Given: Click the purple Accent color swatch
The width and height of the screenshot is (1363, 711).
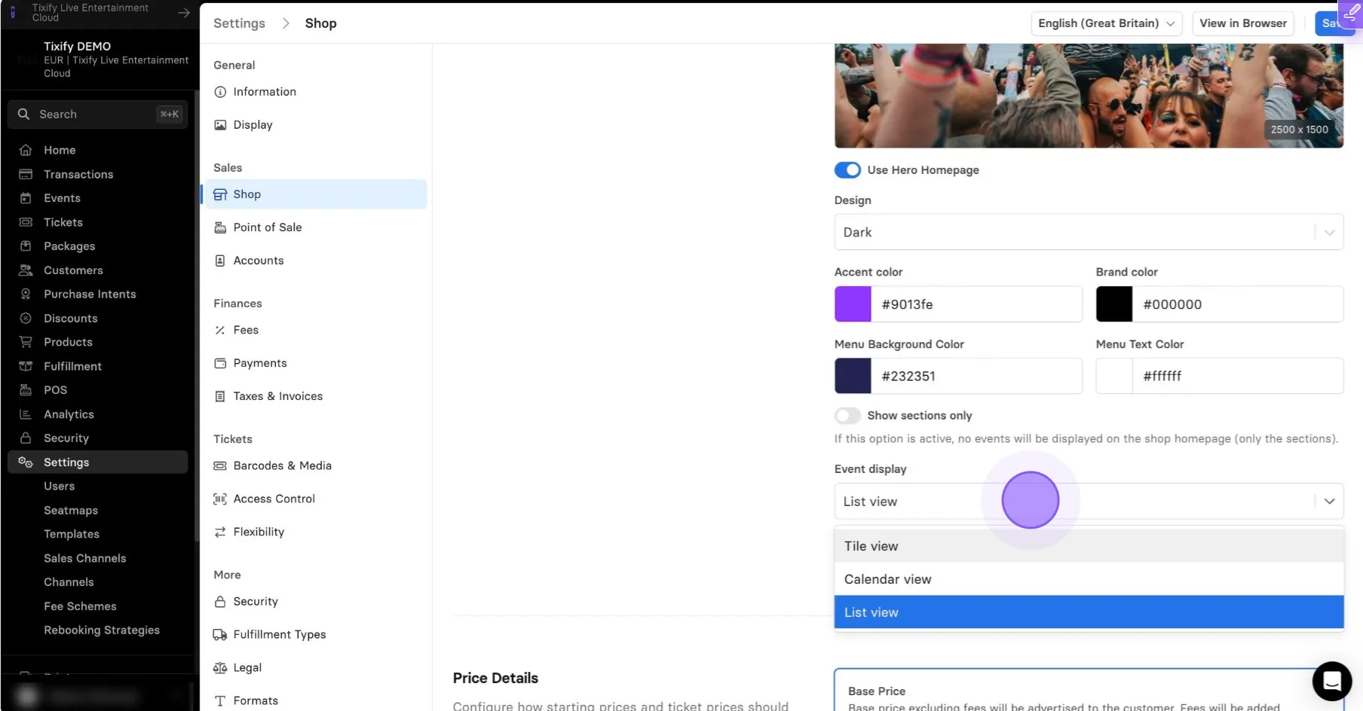Looking at the screenshot, I should 853,304.
